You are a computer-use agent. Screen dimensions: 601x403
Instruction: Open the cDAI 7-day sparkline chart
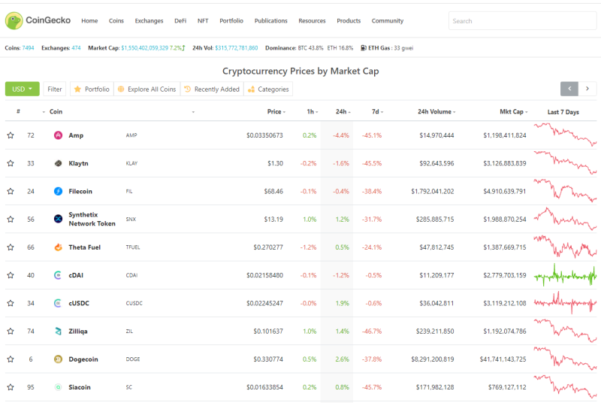pyautogui.click(x=565, y=275)
